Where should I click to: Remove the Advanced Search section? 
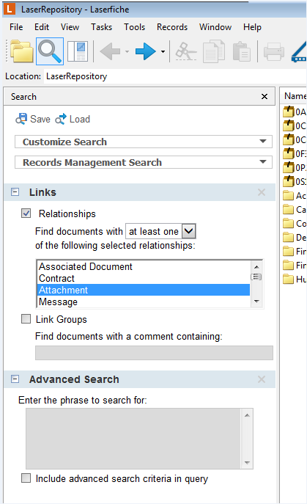(x=262, y=379)
